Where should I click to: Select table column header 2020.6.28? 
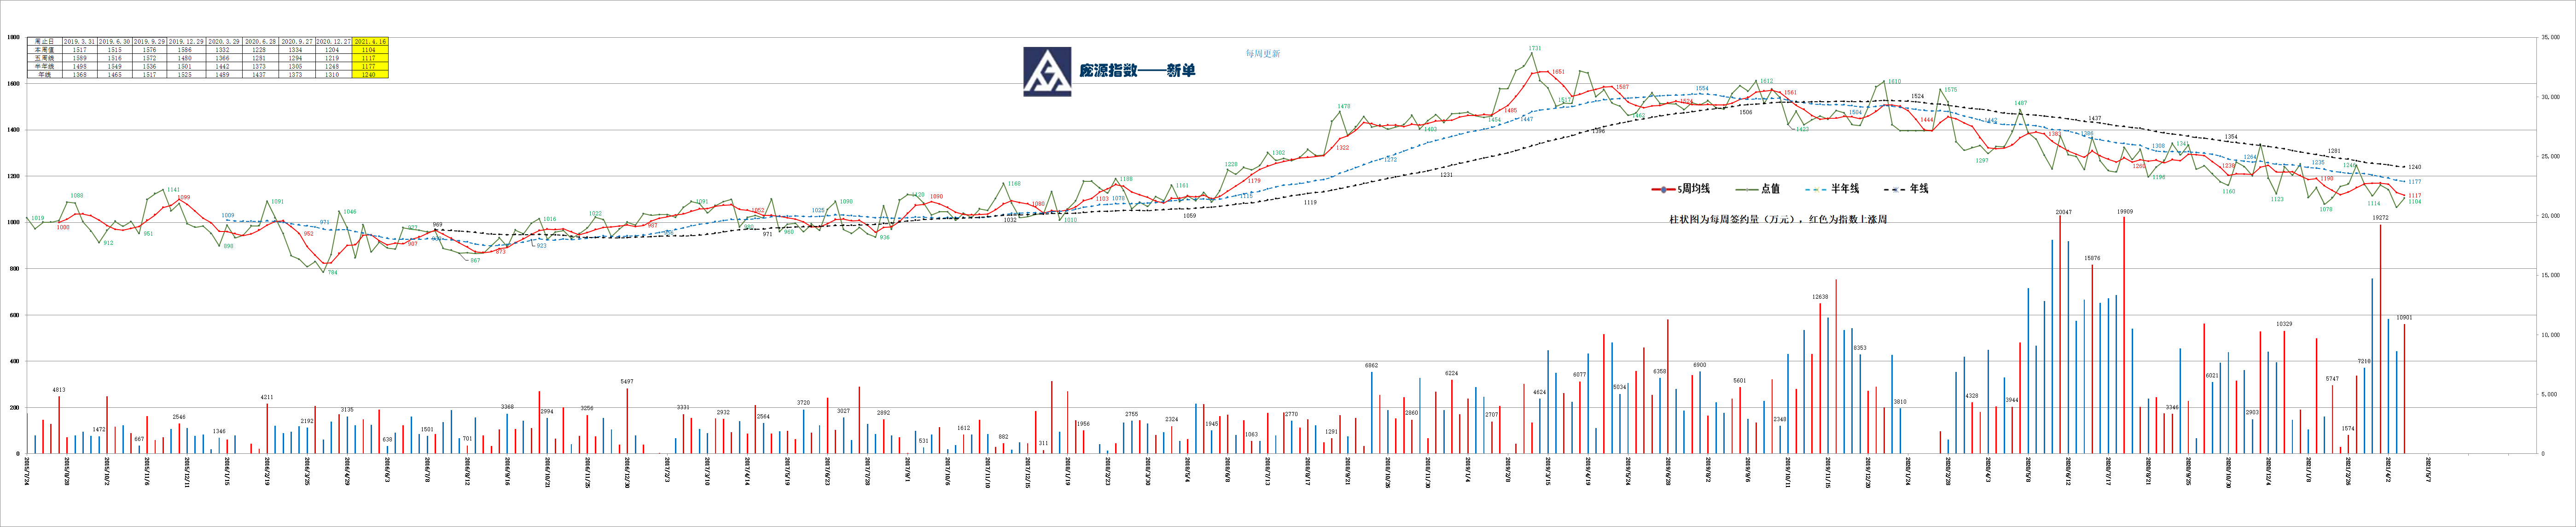[x=261, y=41]
